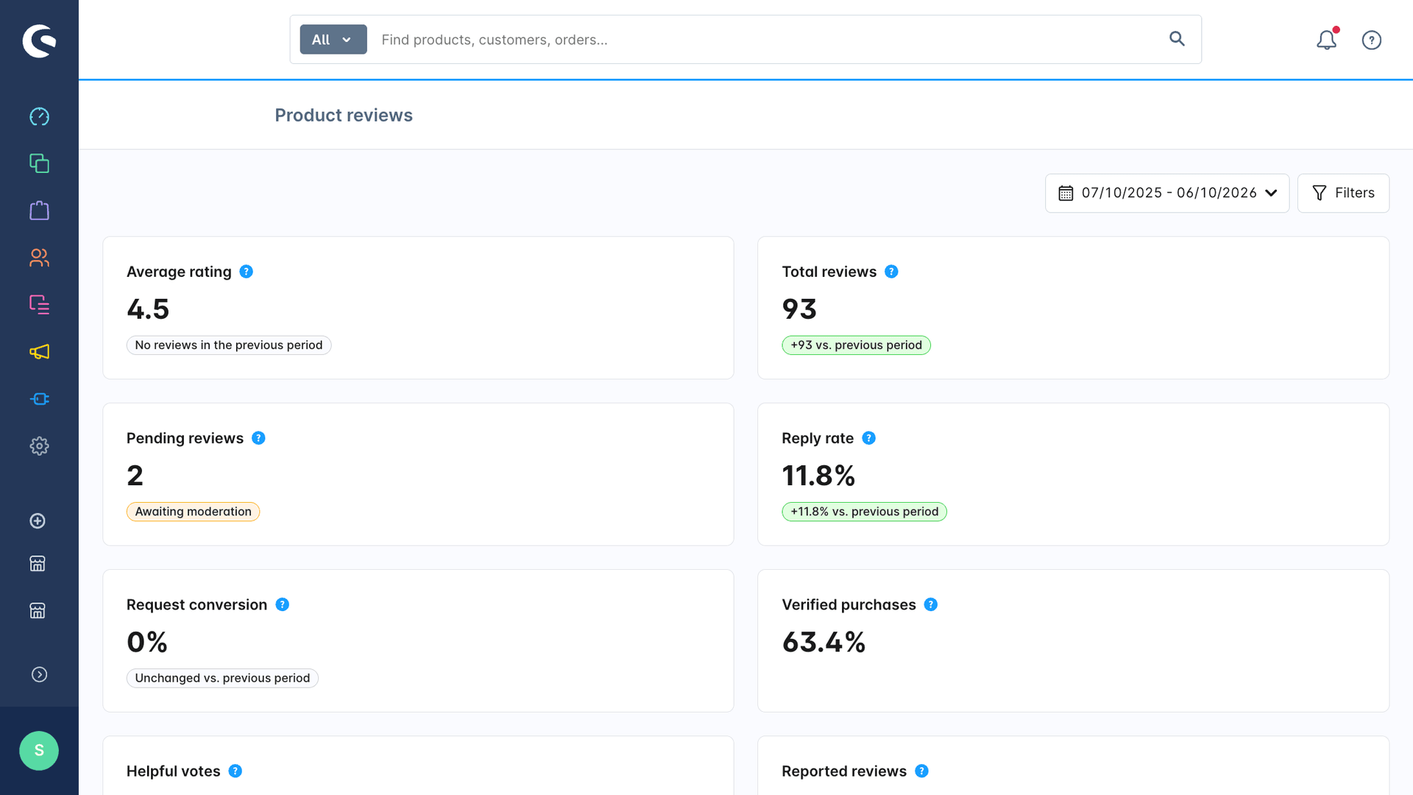Screen dimensions: 1413x795
Task: Open the help question mark in header
Action: pos(1372,40)
